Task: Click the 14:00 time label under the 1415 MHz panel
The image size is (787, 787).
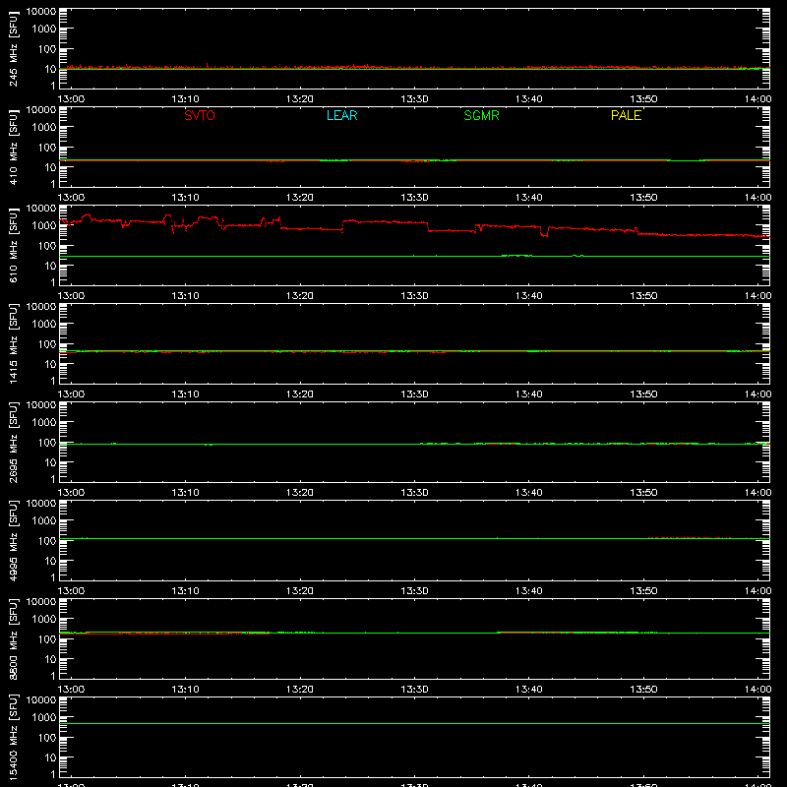Action: (757, 394)
